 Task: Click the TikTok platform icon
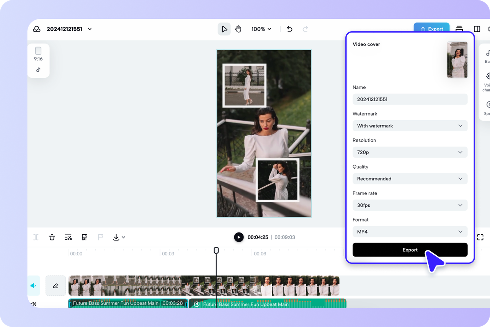point(38,70)
